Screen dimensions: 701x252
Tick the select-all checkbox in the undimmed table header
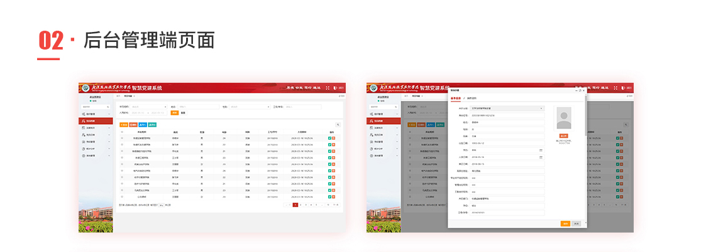pos(122,132)
